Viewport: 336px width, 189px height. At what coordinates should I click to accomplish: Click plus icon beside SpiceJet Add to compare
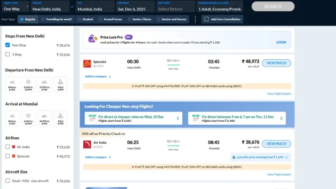[110, 77]
